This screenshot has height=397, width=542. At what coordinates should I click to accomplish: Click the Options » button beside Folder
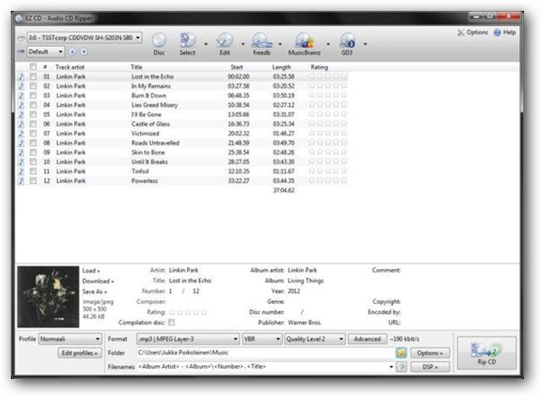[430, 353]
